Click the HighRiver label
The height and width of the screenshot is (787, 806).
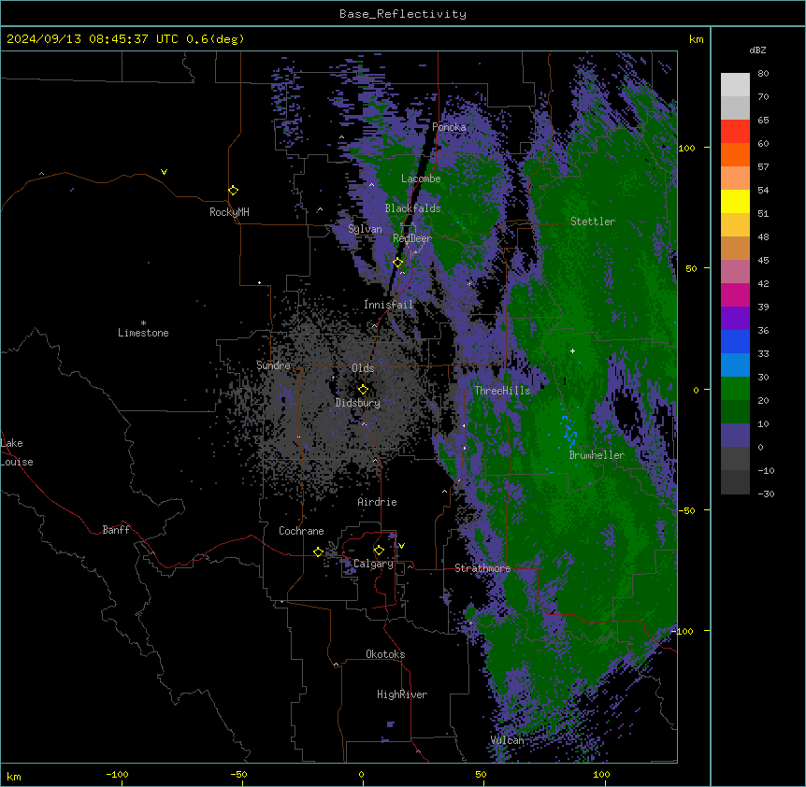click(x=402, y=694)
